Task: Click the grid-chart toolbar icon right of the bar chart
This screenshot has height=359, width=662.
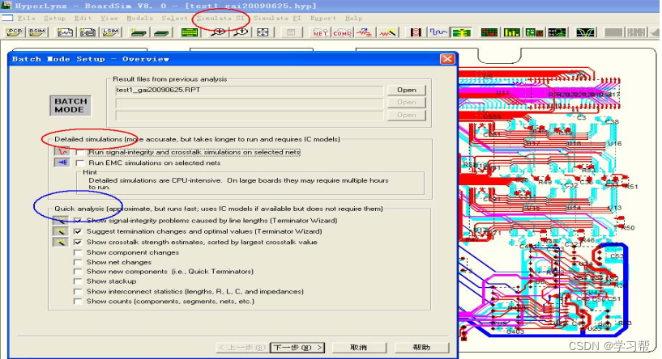Action: pyautogui.click(x=534, y=32)
